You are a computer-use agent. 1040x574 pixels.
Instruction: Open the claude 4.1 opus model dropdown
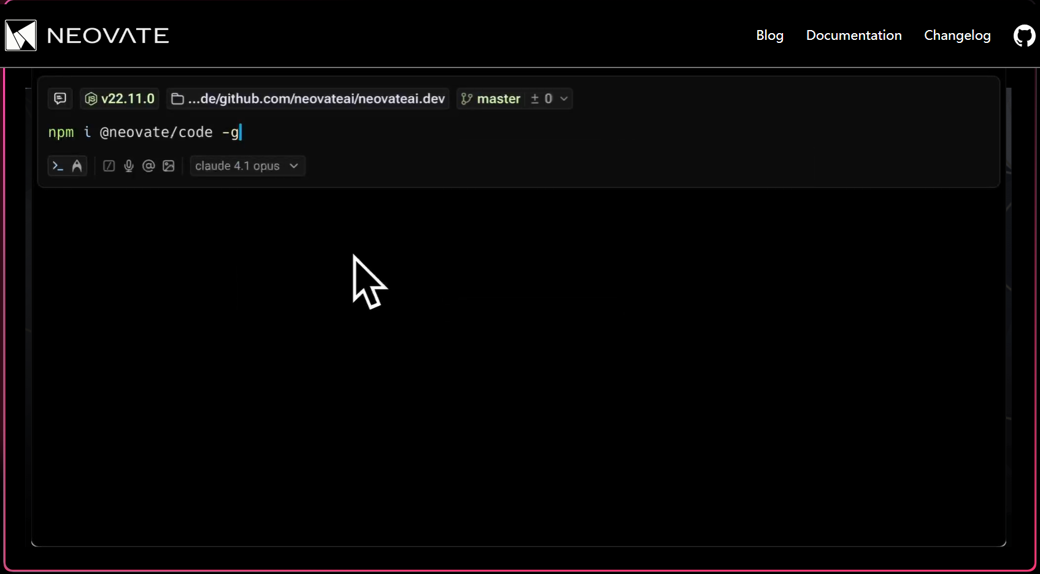(248, 166)
